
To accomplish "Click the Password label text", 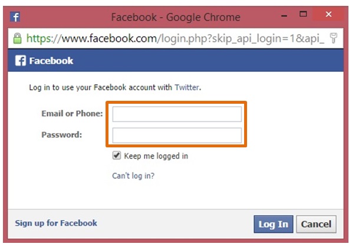I will coord(62,135).
